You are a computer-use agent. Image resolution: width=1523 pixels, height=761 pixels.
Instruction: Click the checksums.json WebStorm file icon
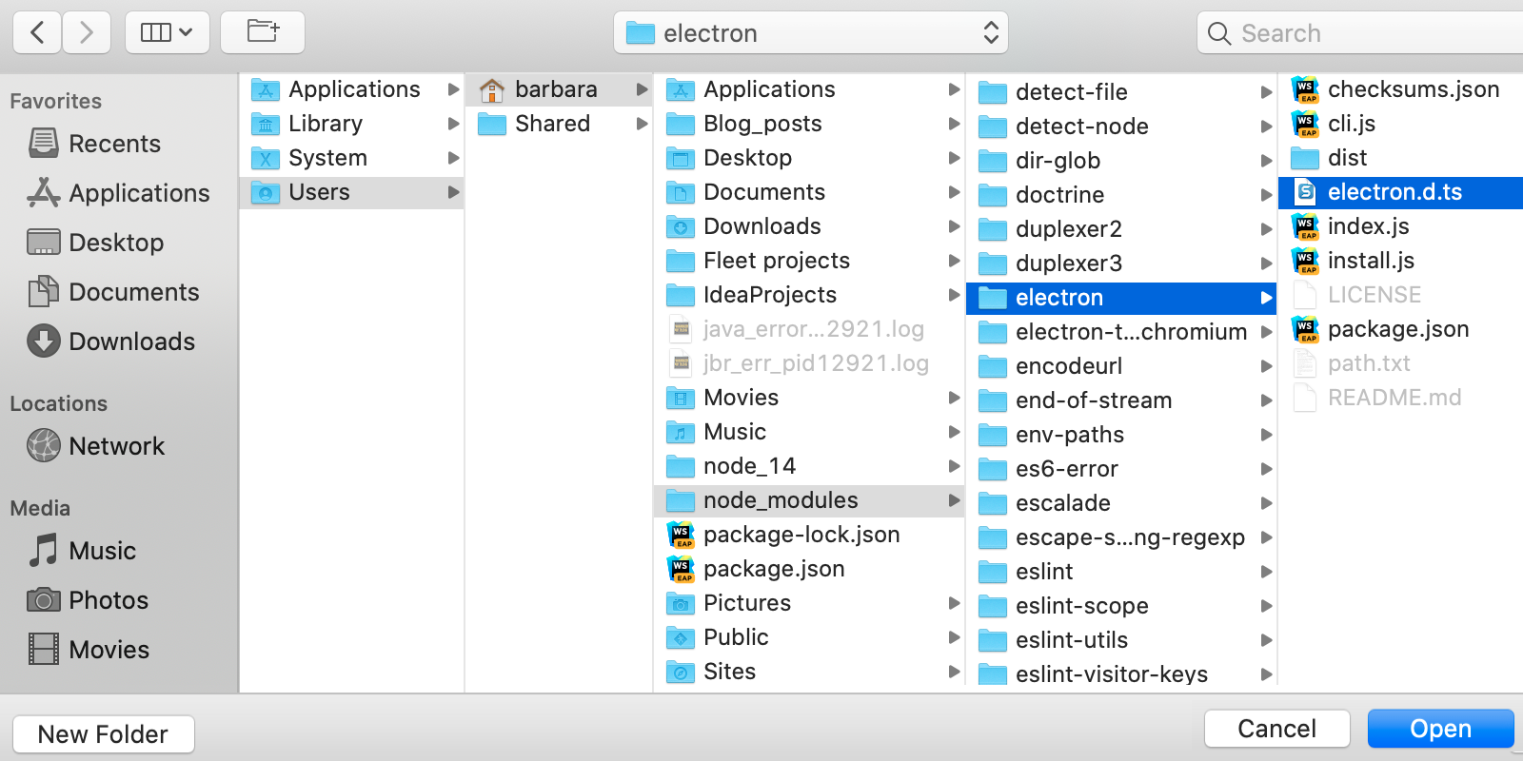pos(1306,89)
